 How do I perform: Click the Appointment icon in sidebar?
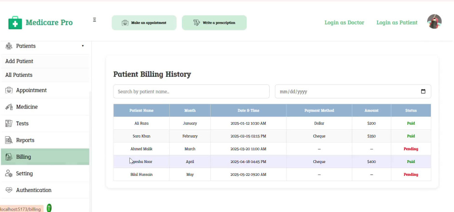click(9, 90)
